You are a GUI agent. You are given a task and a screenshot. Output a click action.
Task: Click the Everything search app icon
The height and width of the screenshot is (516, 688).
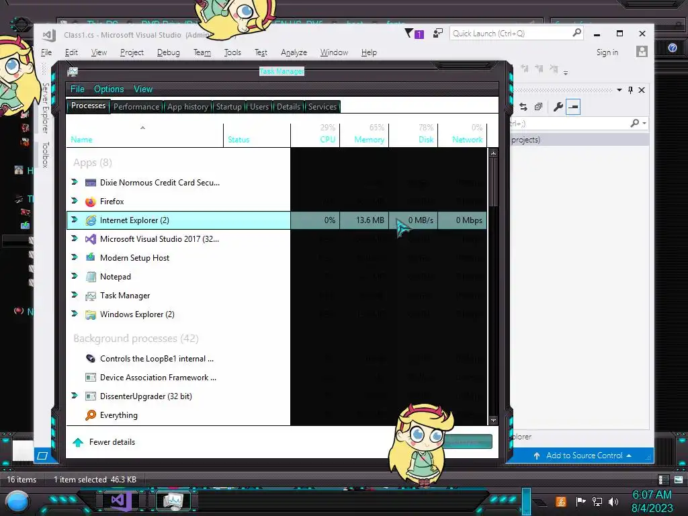(x=91, y=415)
